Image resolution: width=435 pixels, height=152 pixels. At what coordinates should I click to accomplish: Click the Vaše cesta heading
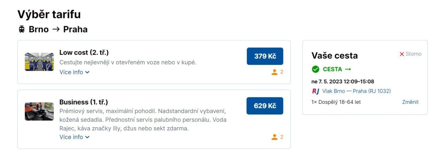(335, 55)
